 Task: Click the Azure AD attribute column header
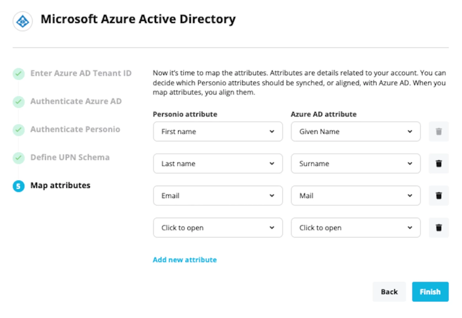[x=323, y=114]
